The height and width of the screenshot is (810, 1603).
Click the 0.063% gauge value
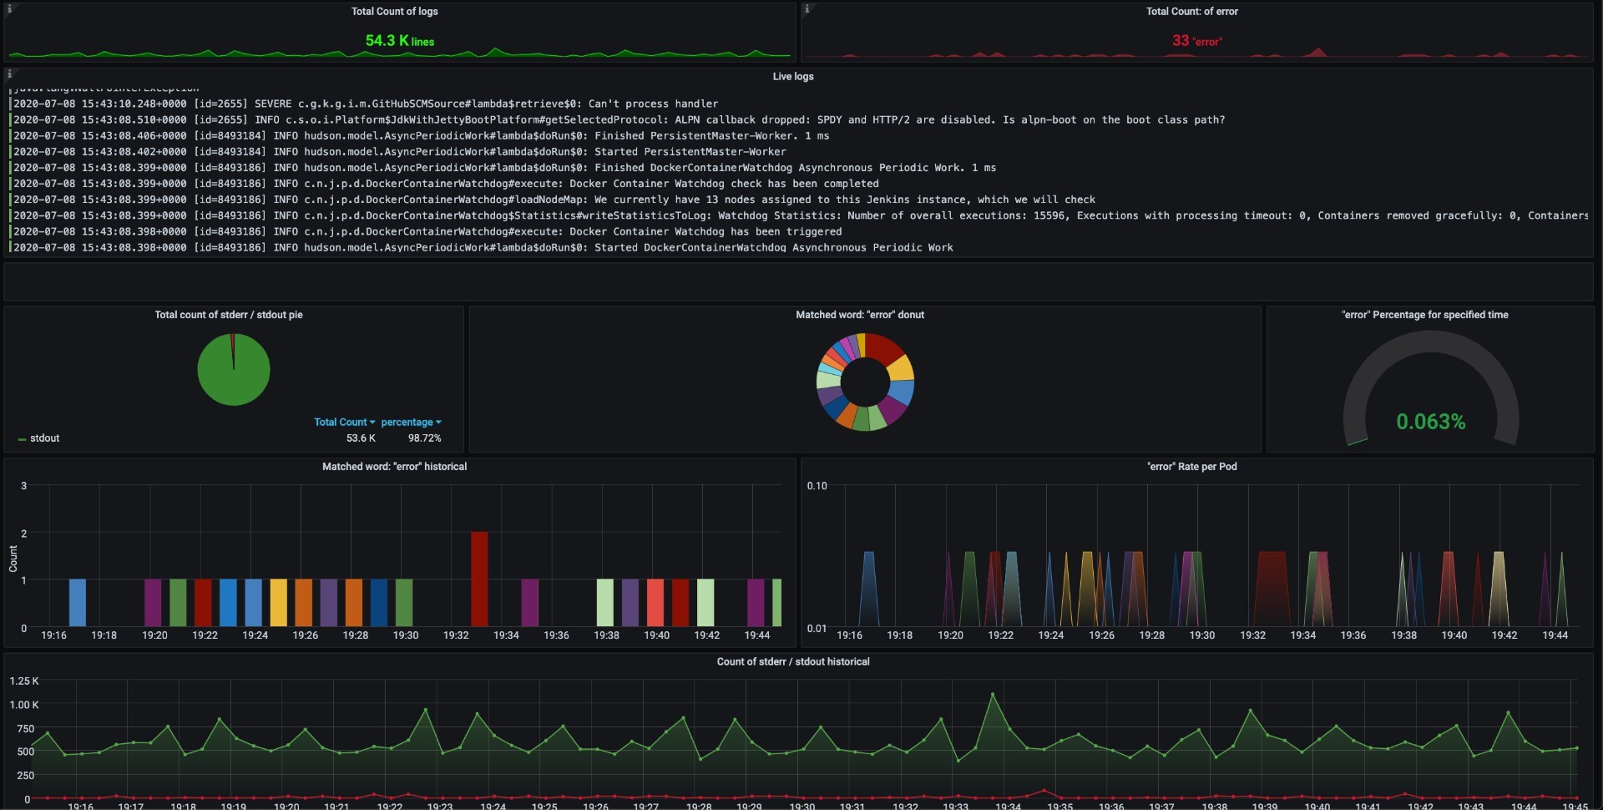(x=1431, y=422)
